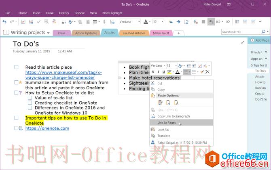Click the attach file paperclip icon
The image size is (271, 170).
click(x=104, y=22)
